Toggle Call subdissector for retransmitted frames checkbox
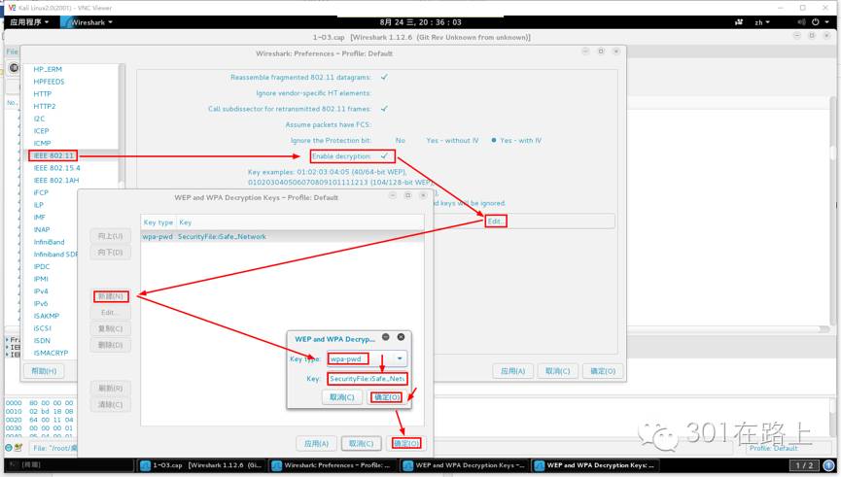841x477 pixels. click(385, 108)
